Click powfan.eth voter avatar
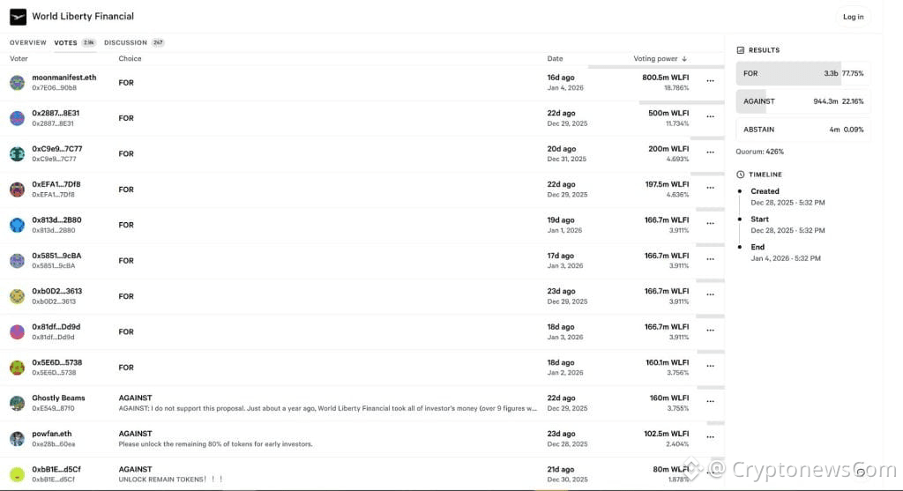903x491 pixels. click(17, 439)
